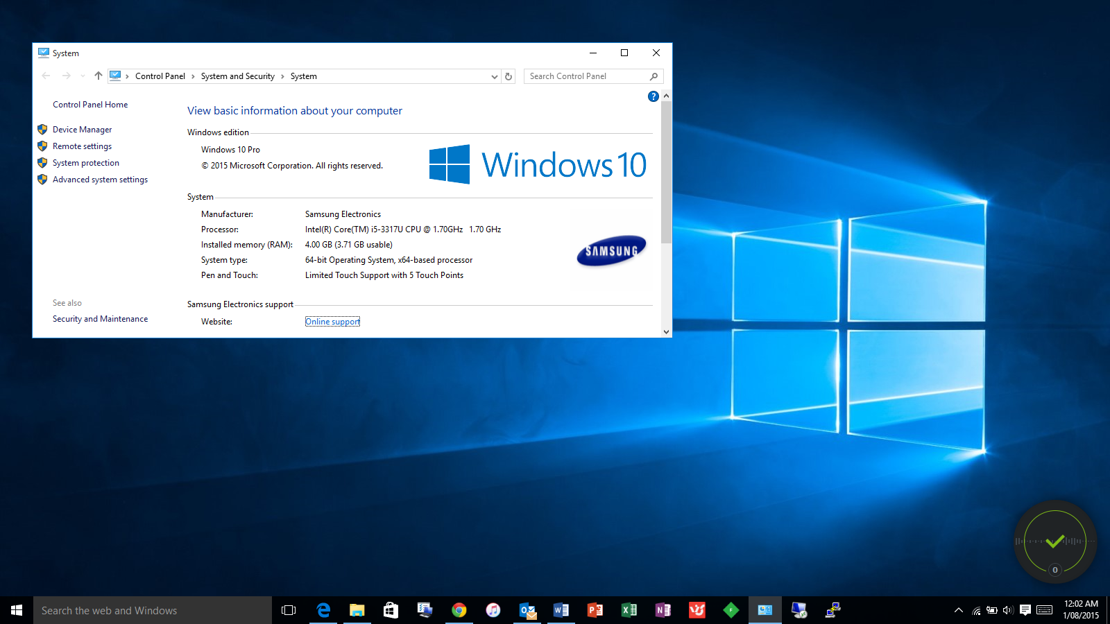The height and width of the screenshot is (624, 1110).
Task: Open File Explorer from the taskbar
Action: (357, 610)
